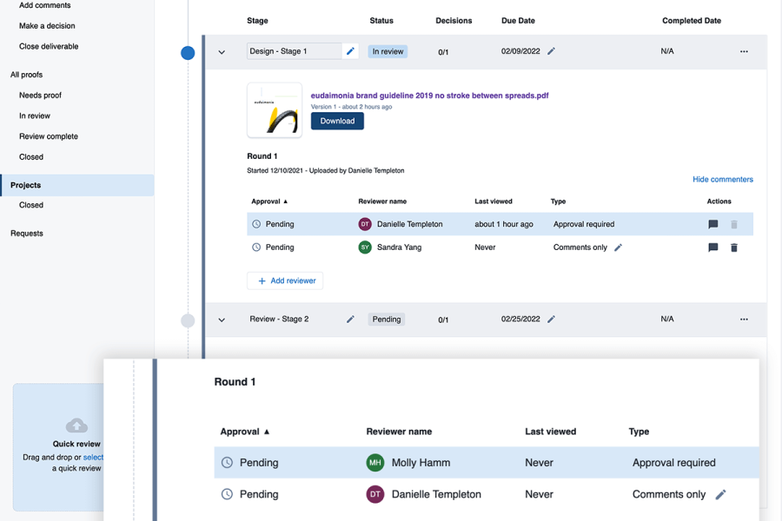Open the 'In review' proofs filter
This screenshot has height=521, width=782.
click(x=35, y=115)
